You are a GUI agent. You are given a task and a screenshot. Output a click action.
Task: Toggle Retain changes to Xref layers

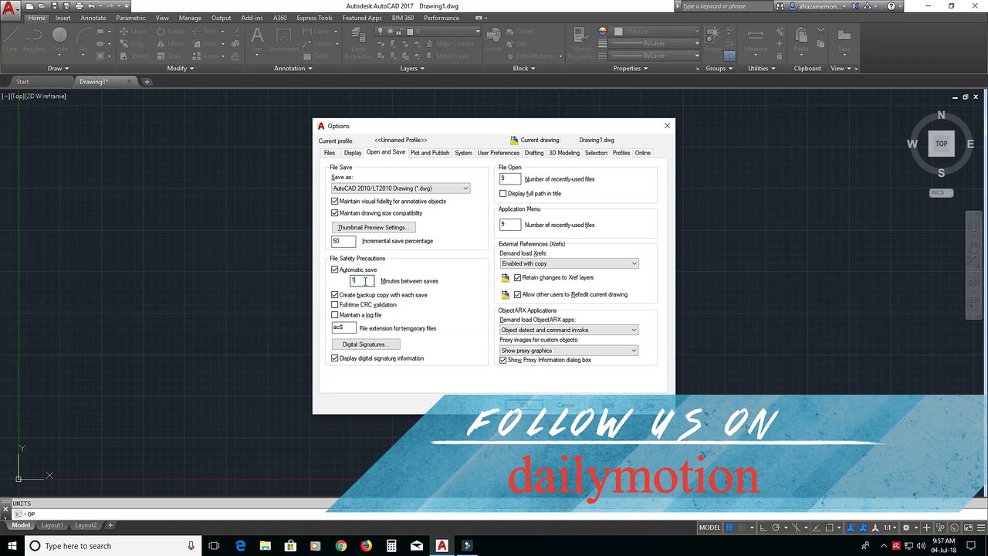coord(517,278)
